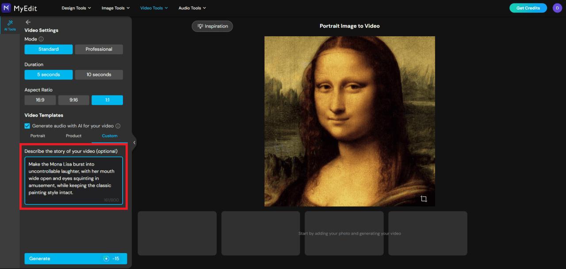This screenshot has height=269, width=566.
Task: Click the MyEdit logo icon
Action: (6, 8)
